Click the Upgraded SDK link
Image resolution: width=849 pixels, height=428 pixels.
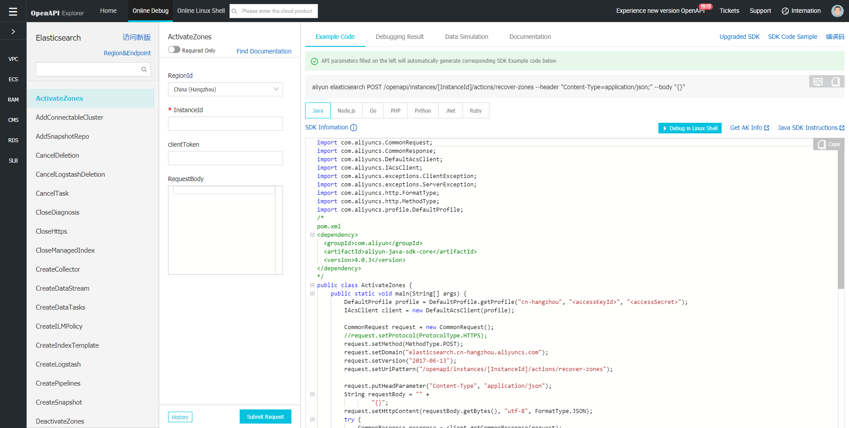point(739,37)
